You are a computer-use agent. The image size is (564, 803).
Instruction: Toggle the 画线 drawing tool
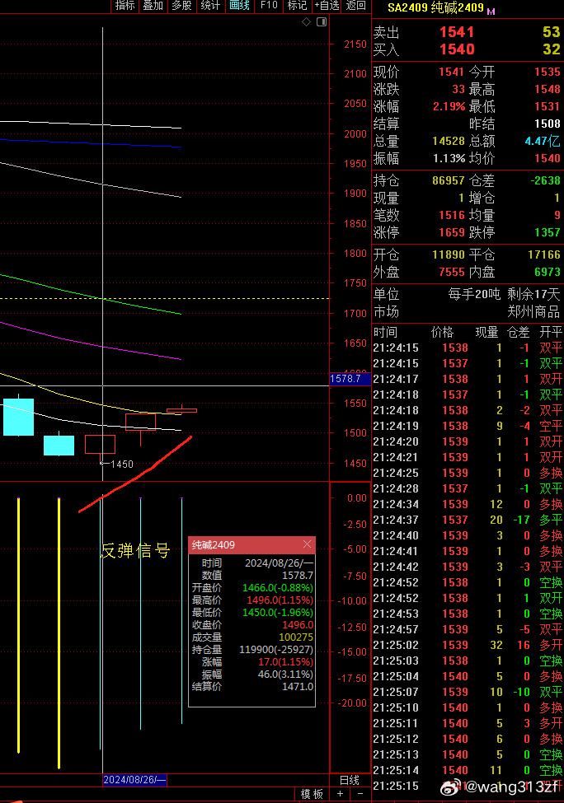pyautogui.click(x=239, y=6)
